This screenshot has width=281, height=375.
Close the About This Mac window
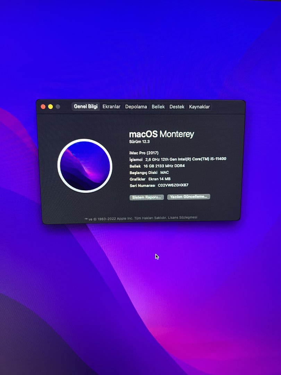(x=43, y=107)
